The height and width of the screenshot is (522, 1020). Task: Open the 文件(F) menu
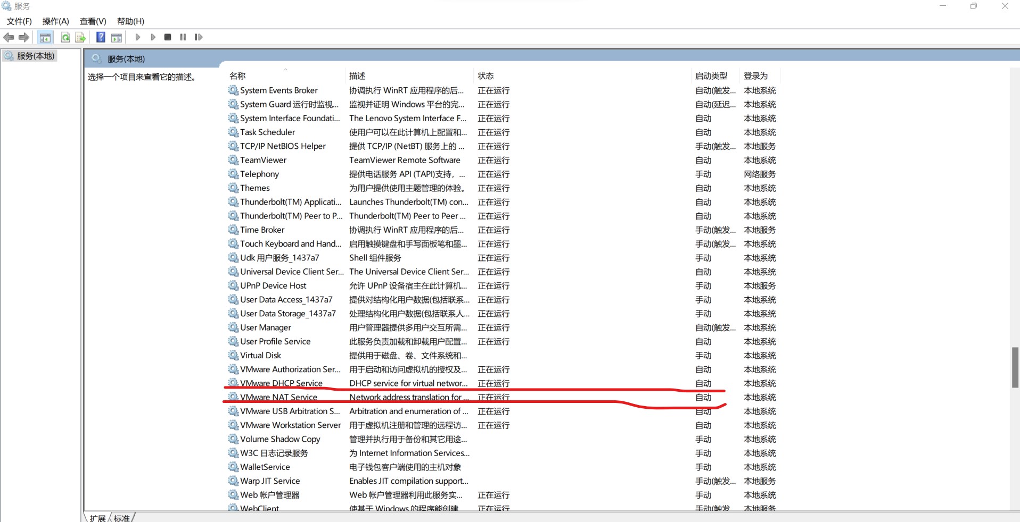[18, 21]
